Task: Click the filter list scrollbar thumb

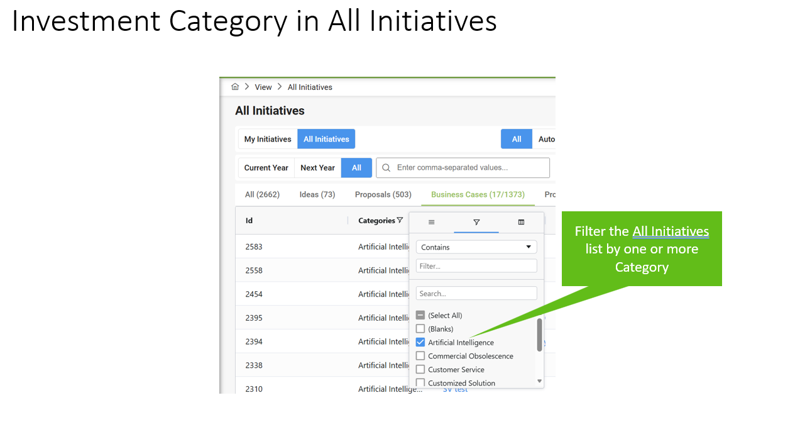Action: coord(539,335)
